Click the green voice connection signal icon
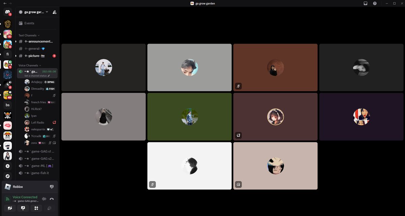This screenshot has width=405, height=216. pos(7,199)
